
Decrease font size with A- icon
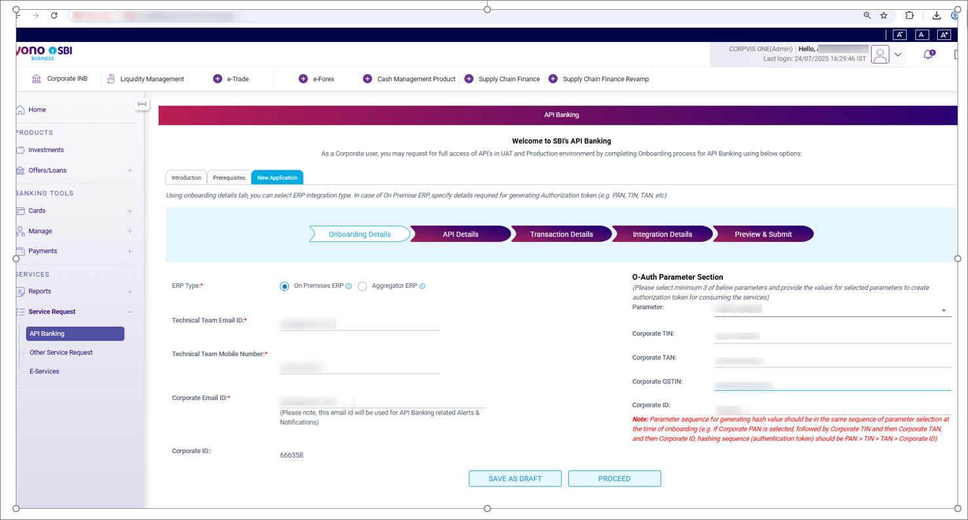900,35
